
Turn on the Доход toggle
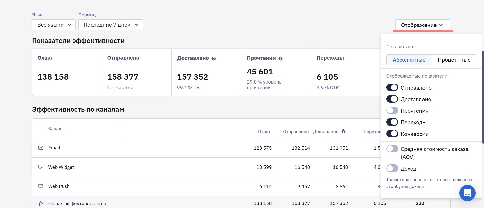tap(392, 169)
